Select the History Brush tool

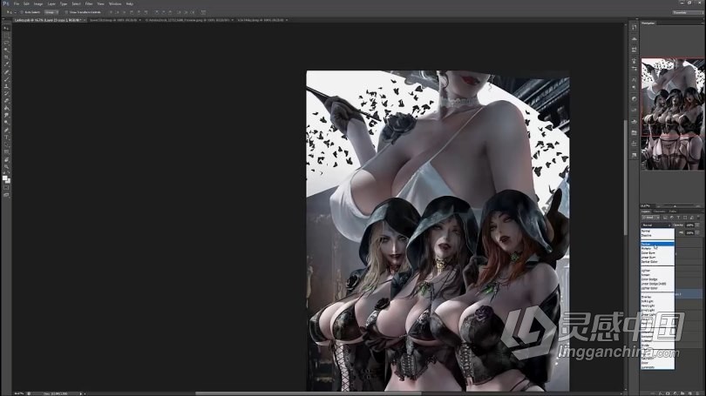pos(6,93)
